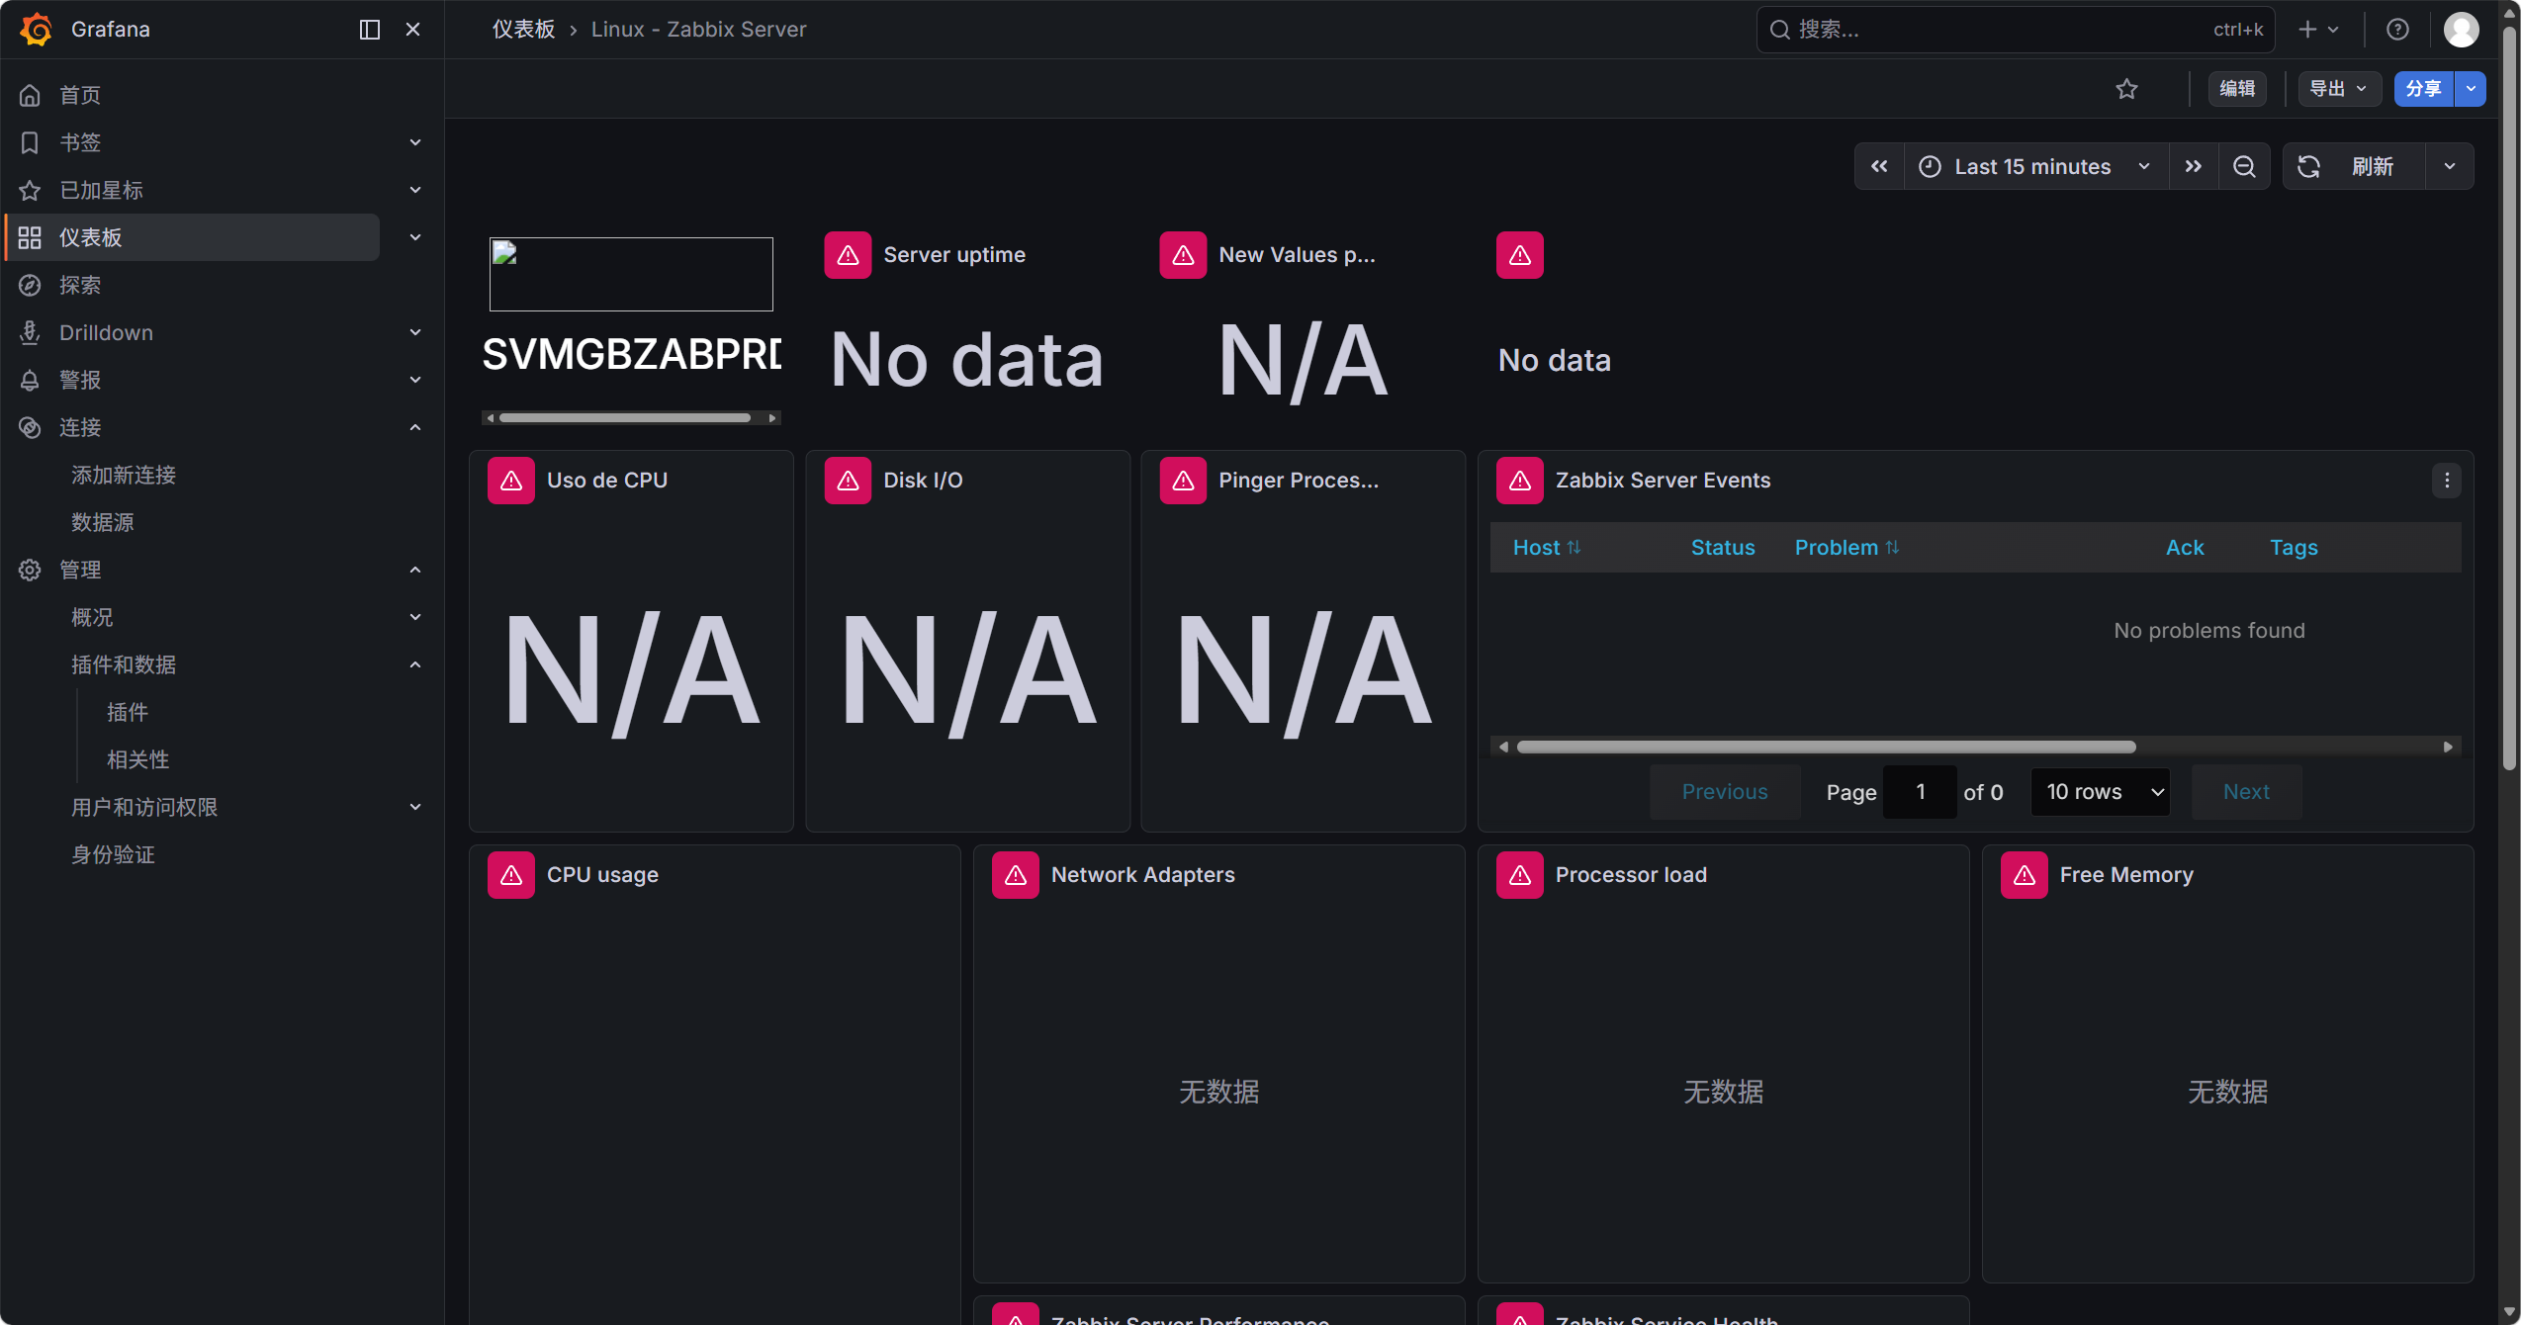2521x1325 pixels.
Task: Expand the 仪表板 section chevron
Action: click(415, 237)
